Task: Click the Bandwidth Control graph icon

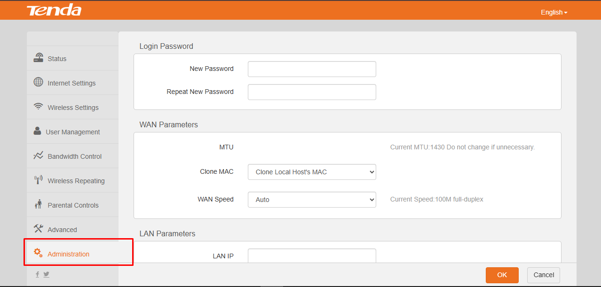Action: pos(39,155)
